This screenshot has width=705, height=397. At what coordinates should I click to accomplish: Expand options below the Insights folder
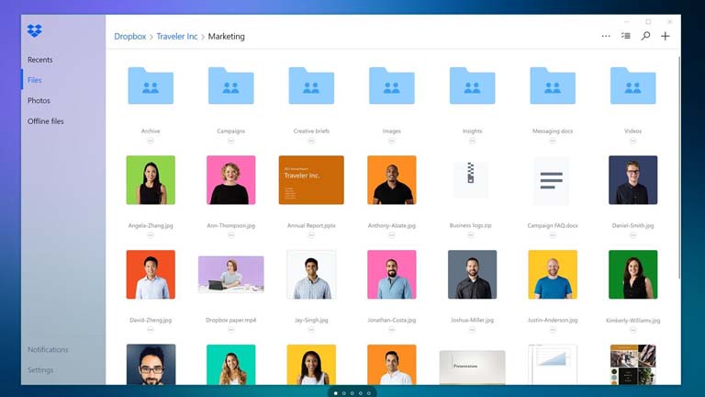point(472,141)
